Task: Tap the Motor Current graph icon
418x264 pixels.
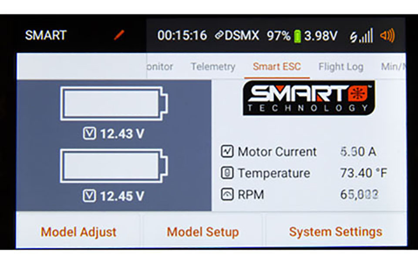Action: [227, 152]
